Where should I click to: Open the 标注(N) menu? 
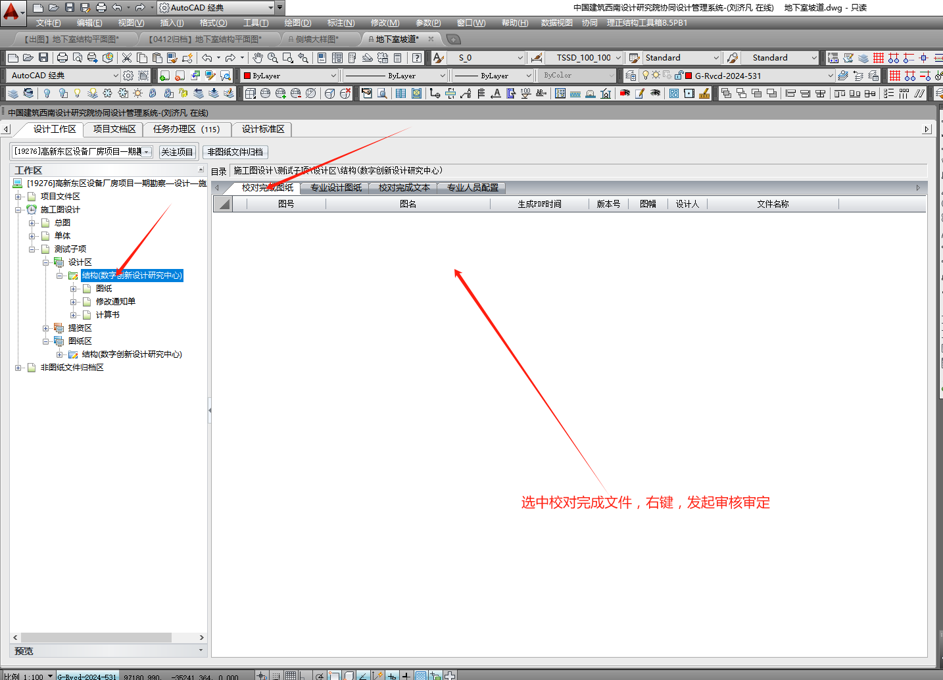pyautogui.click(x=341, y=23)
